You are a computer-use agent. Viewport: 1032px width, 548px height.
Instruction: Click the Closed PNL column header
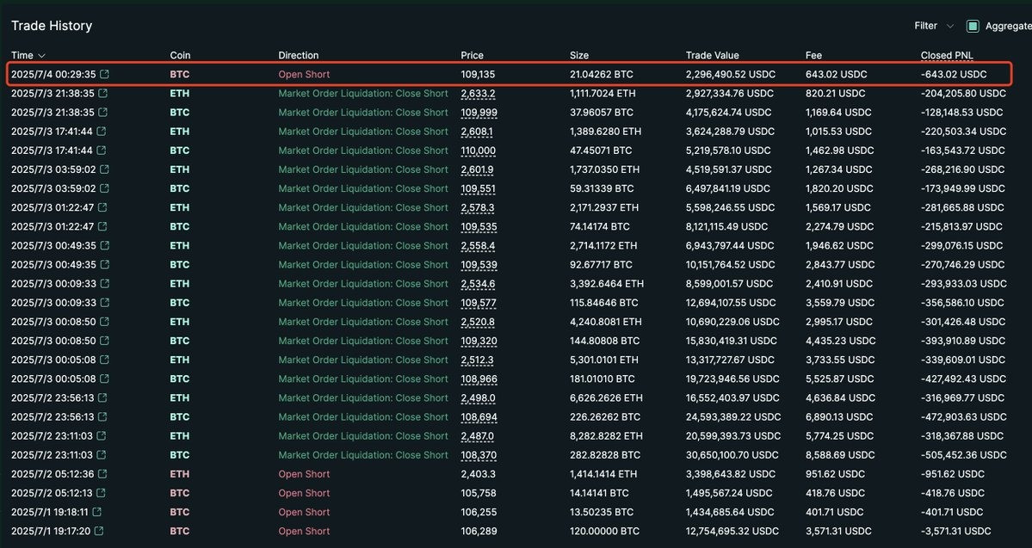point(946,55)
